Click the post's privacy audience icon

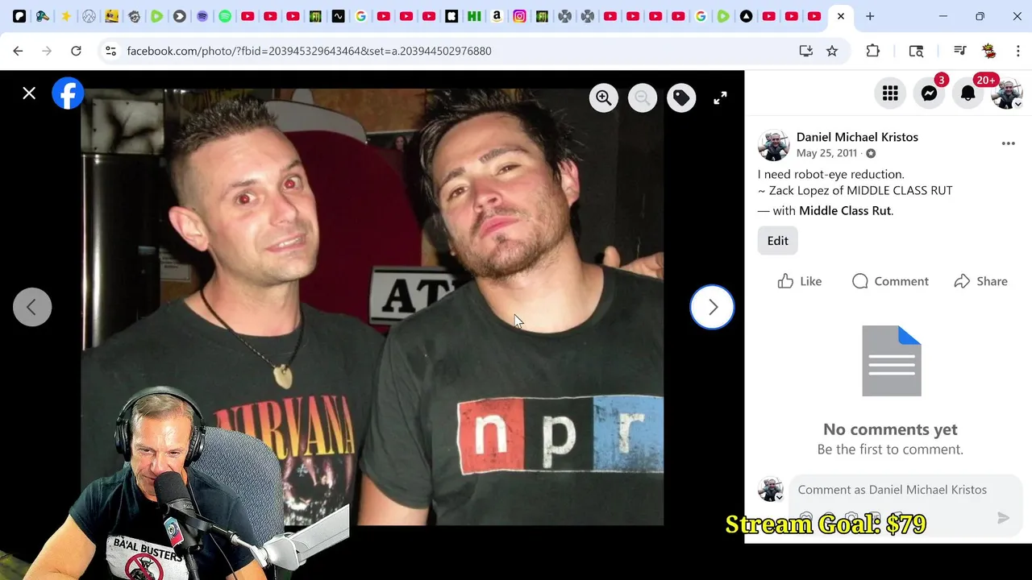tap(871, 153)
